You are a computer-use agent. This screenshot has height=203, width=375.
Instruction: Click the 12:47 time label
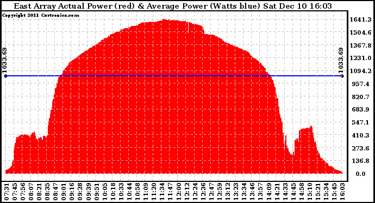click(211, 192)
